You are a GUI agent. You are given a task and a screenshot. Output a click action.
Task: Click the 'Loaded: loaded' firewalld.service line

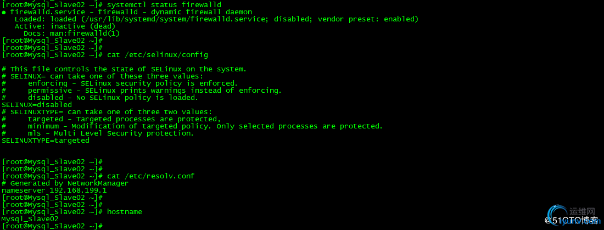coord(216,19)
